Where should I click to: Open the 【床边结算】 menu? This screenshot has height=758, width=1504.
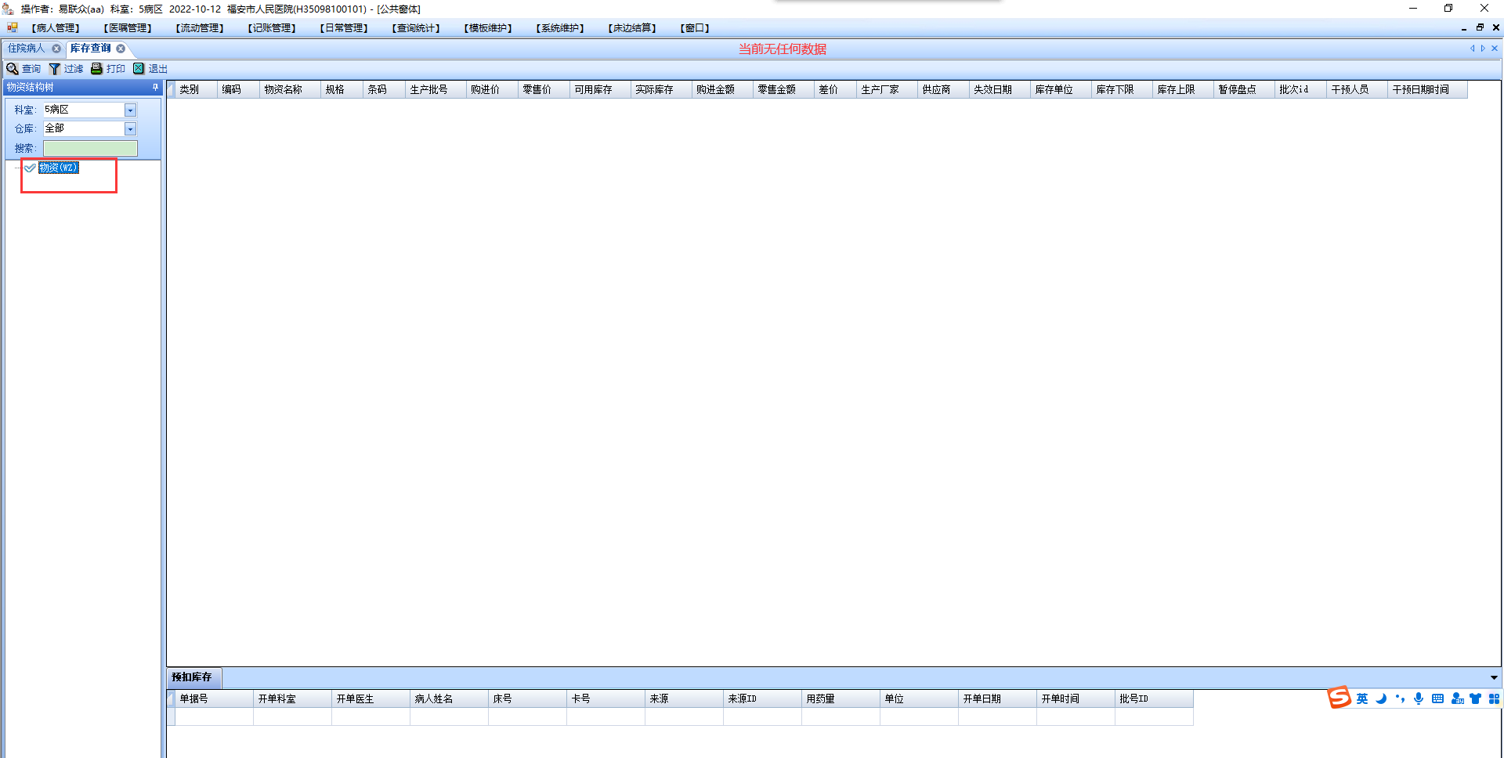pos(632,28)
